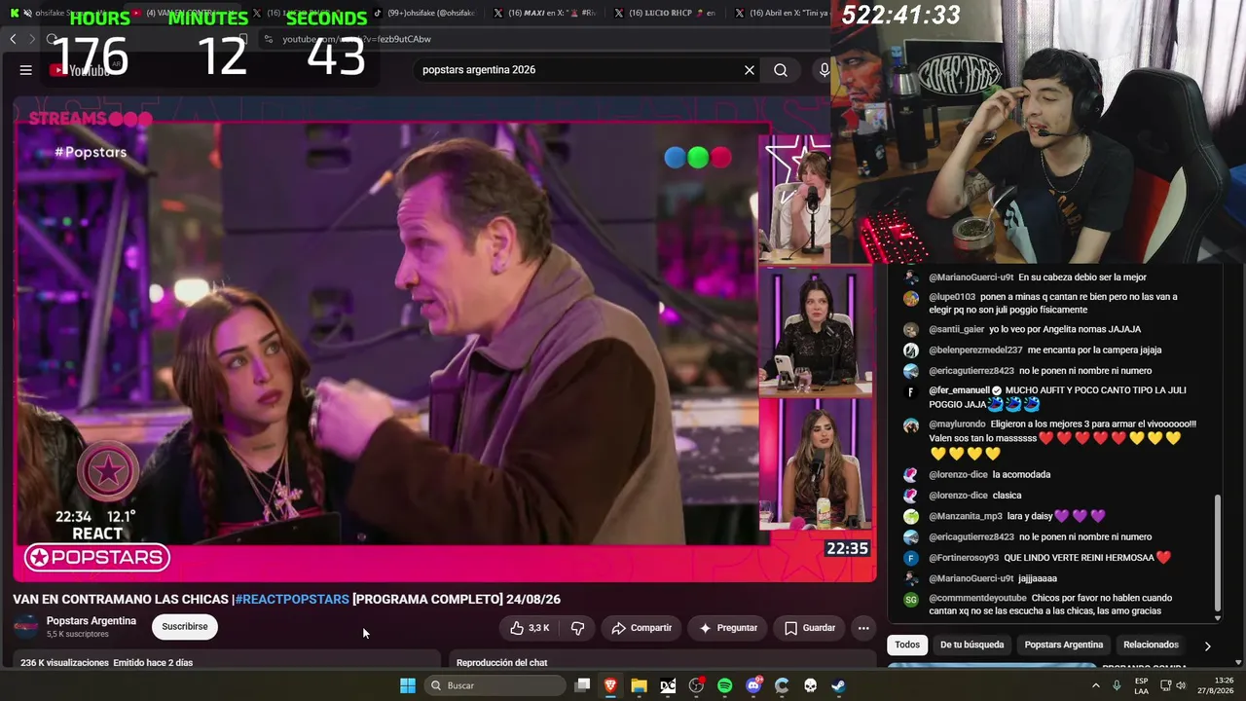Open the Popstars Argentina channel name
The image size is (1246, 701).
[92, 621]
